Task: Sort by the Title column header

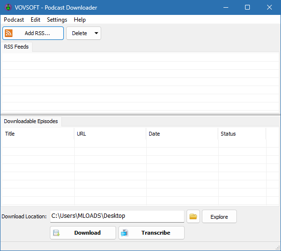Action: pyautogui.click(x=38, y=134)
